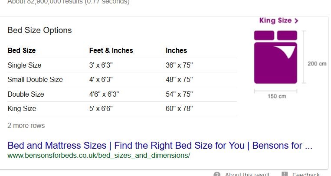Open About this result

(247, 174)
